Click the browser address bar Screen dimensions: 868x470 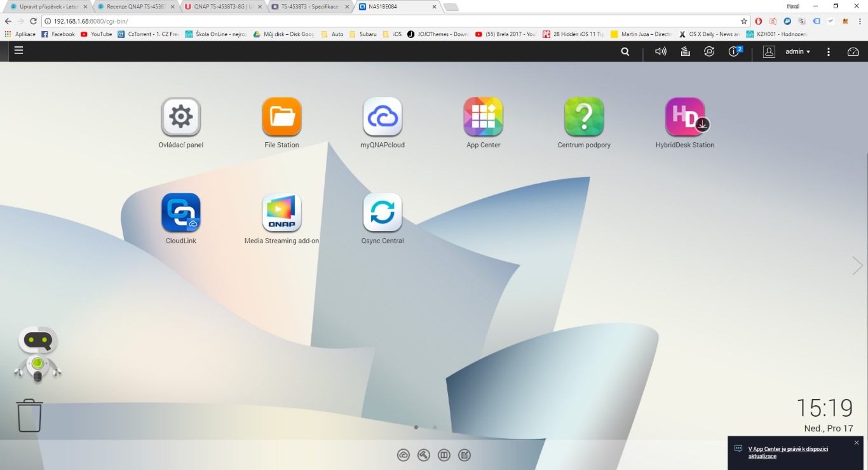point(395,21)
